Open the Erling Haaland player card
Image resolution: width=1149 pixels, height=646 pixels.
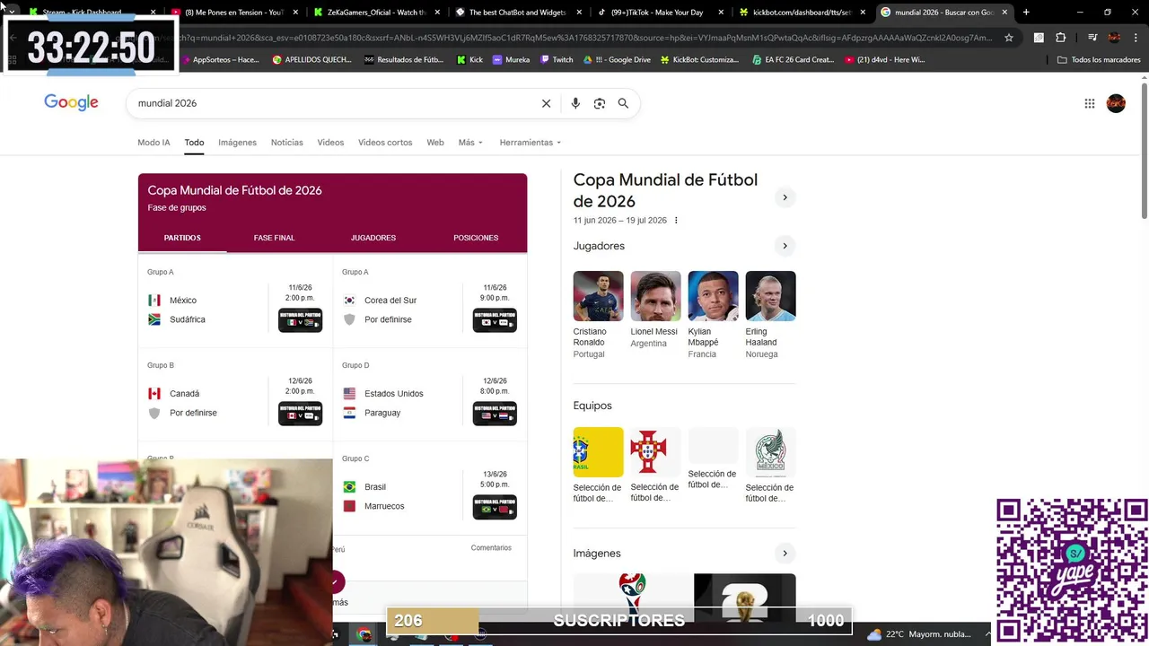pos(770,315)
